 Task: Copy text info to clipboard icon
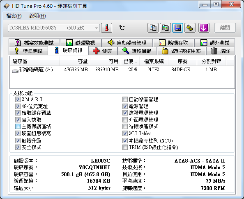click(153, 28)
